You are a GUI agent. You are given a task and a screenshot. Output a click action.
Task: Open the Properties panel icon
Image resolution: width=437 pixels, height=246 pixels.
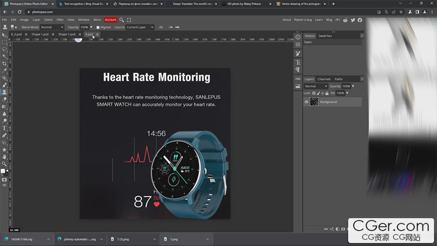tap(297, 45)
